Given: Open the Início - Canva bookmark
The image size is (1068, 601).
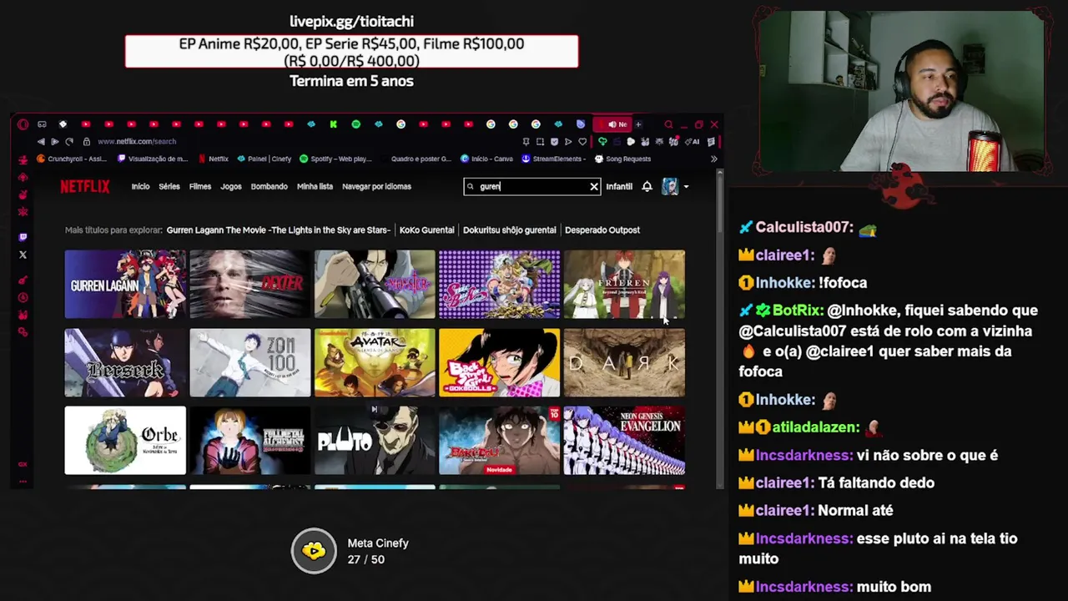Looking at the screenshot, I should point(486,159).
